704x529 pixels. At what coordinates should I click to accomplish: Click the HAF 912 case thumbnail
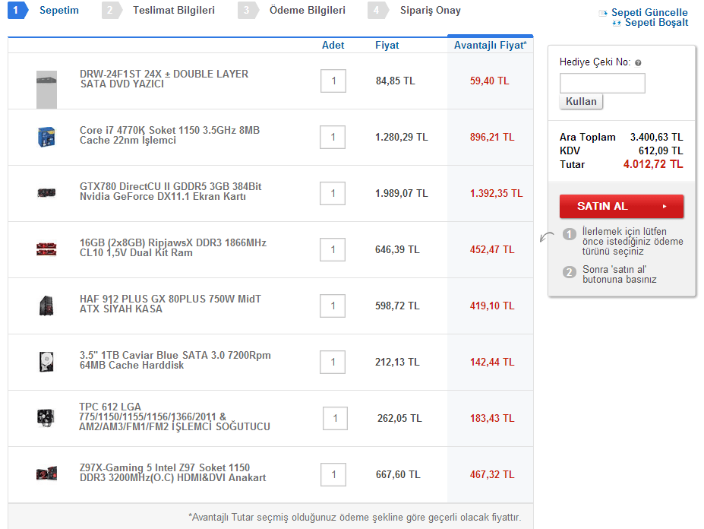46,306
